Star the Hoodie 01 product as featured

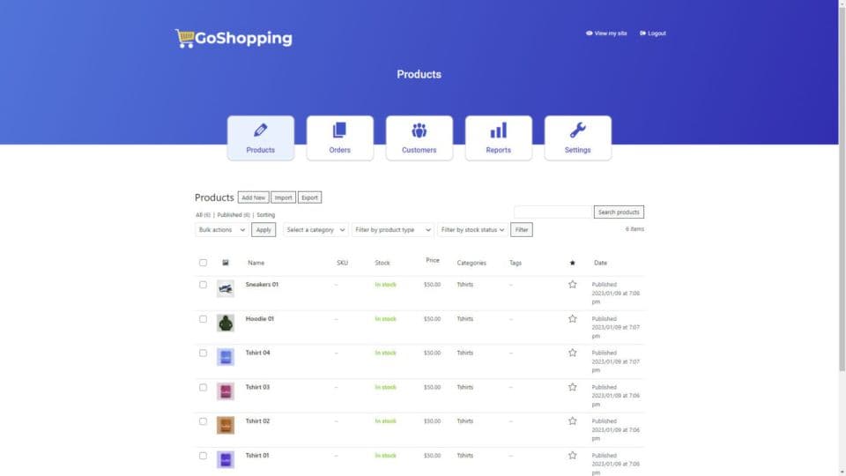click(573, 319)
